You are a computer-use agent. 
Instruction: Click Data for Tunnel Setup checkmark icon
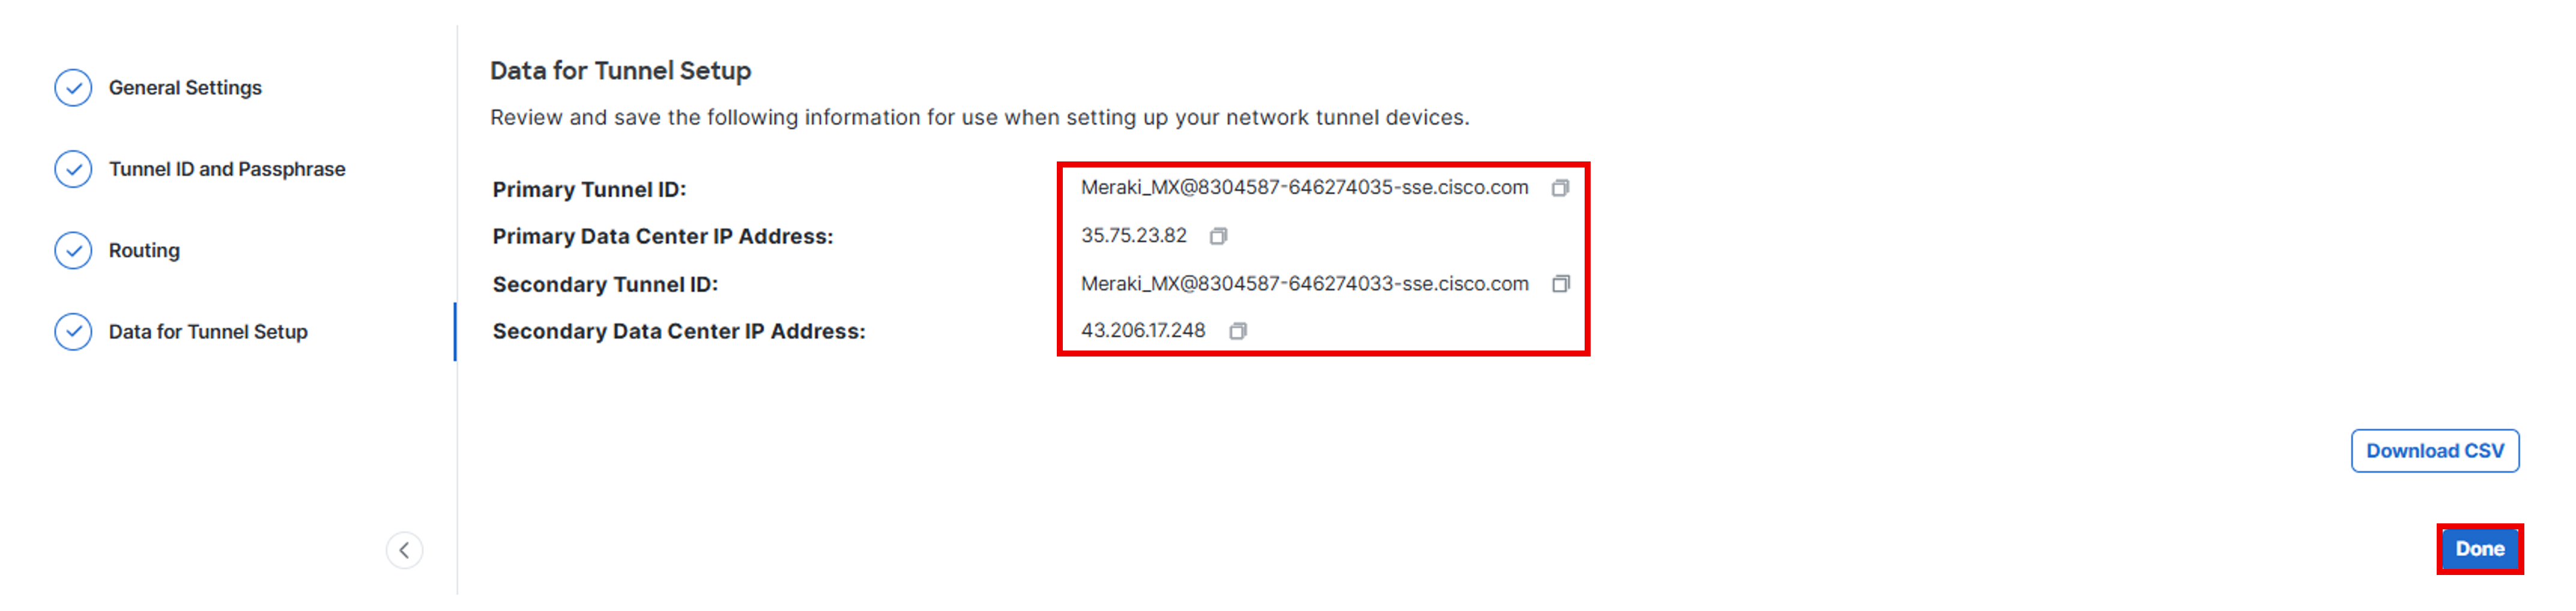tap(73, 332)
